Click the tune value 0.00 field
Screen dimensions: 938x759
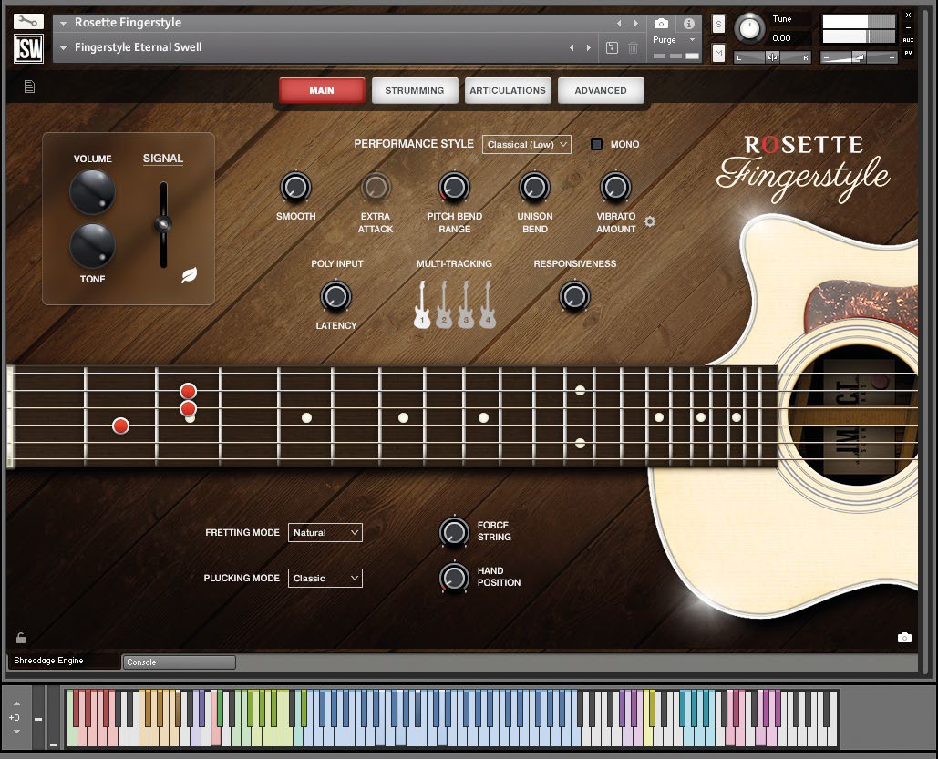pos(789,37)
